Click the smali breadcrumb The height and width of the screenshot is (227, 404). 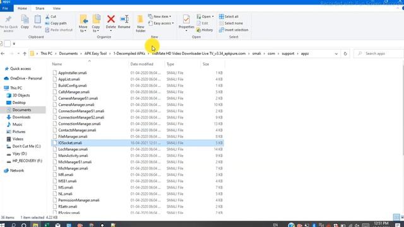256,54
